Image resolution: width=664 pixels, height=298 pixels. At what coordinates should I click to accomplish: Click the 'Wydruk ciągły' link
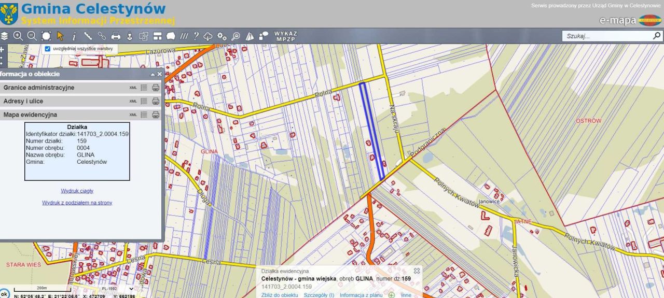(x=77, y=191)
